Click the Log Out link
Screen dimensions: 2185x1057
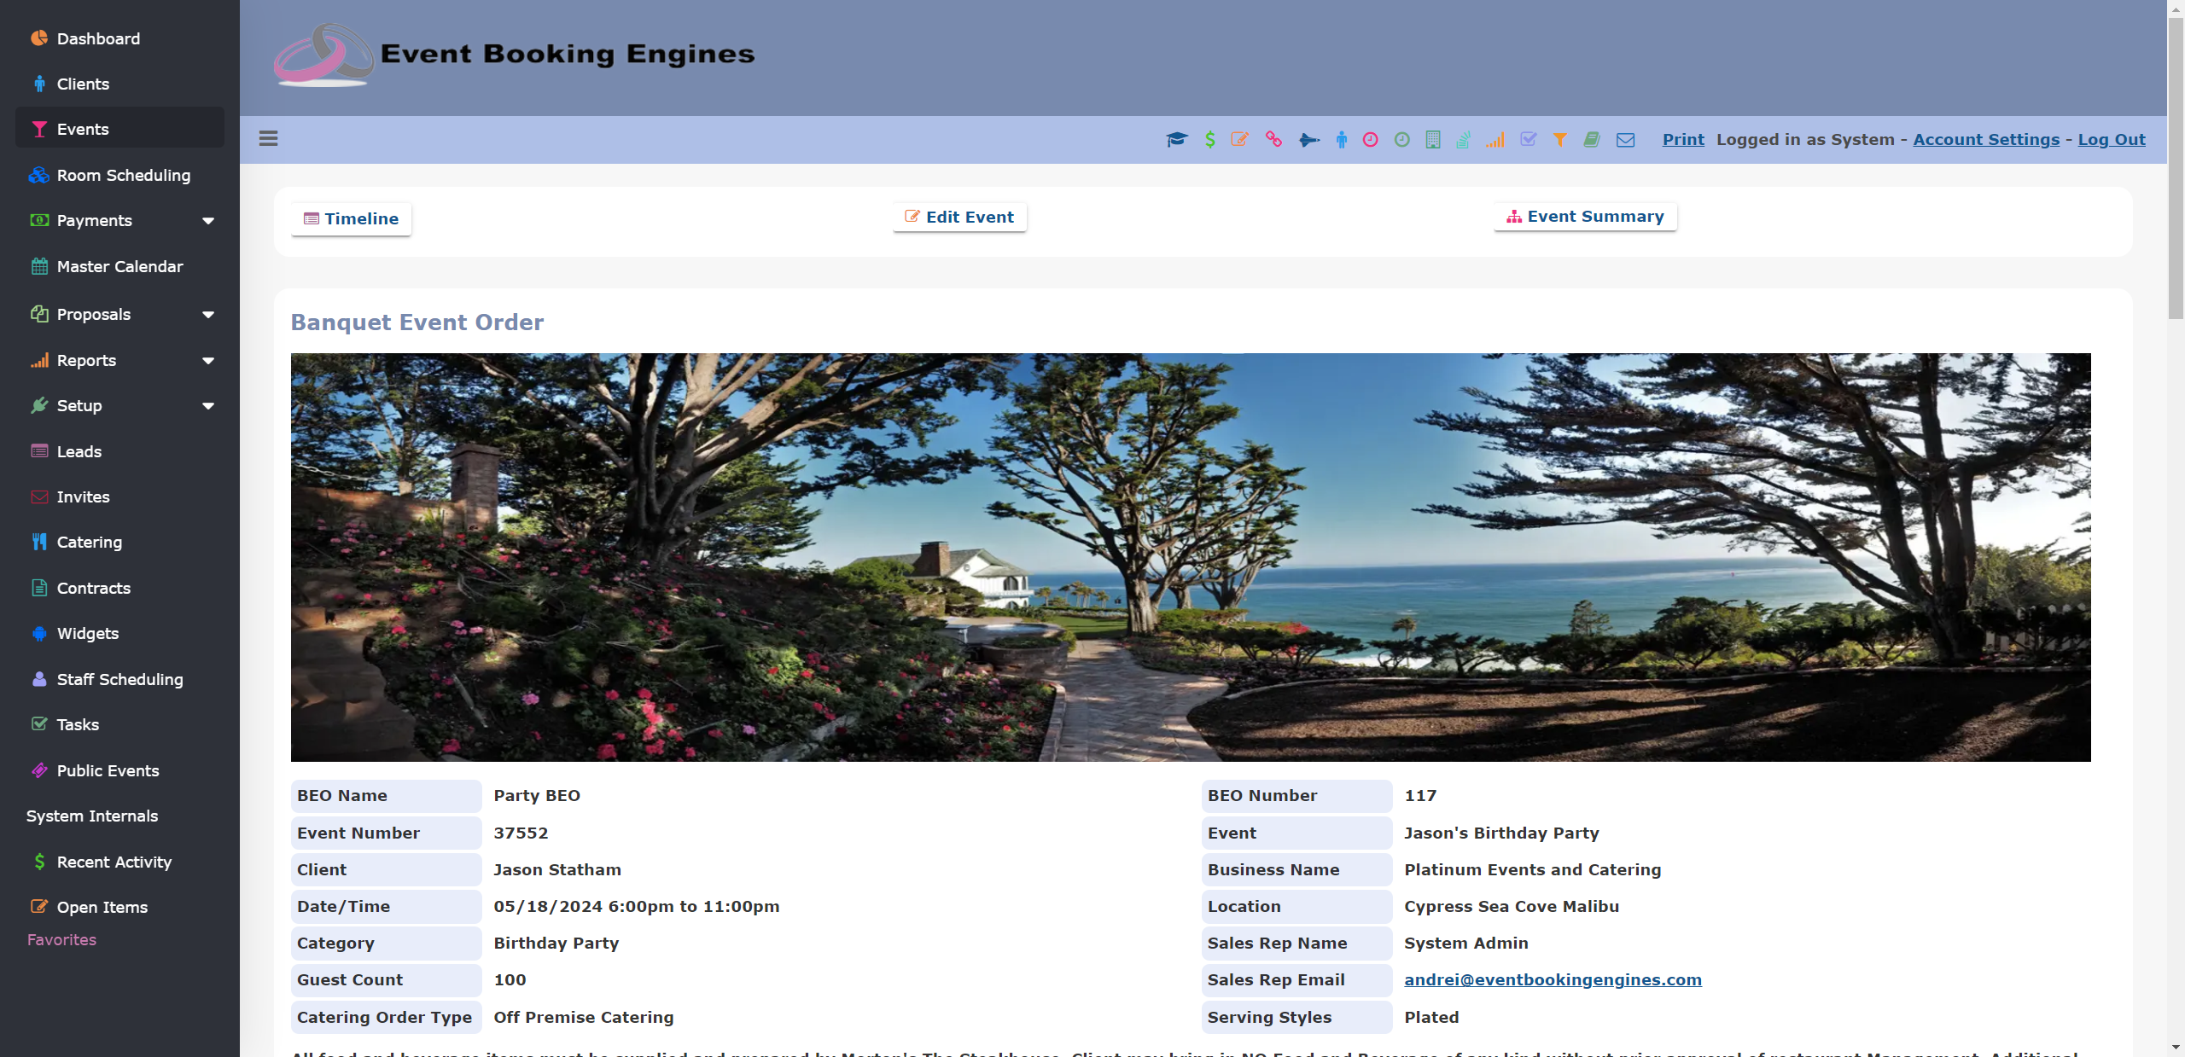point(2112,139)
